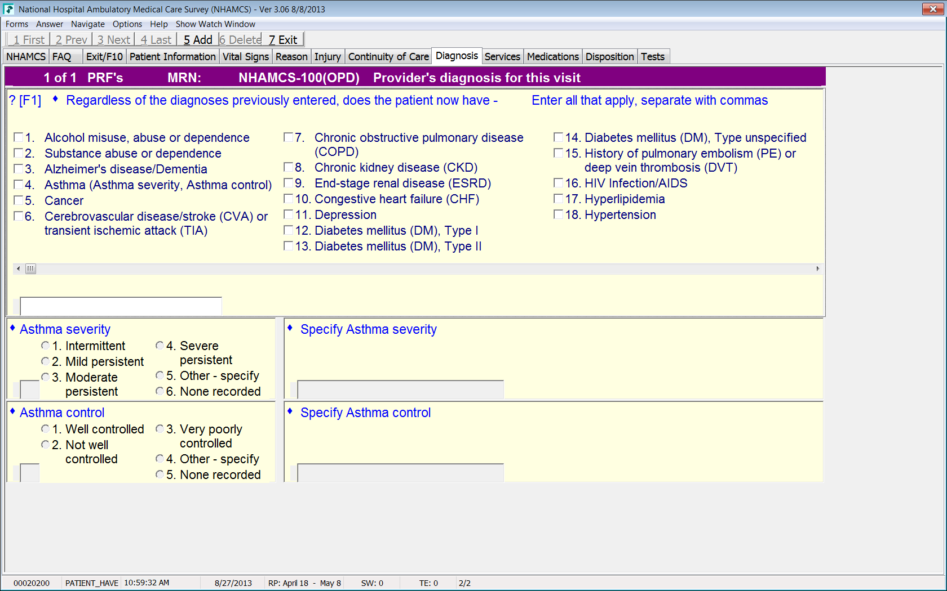Screen dimensions: 947x591
Task: Open the Reason tab
Action: click(291, 57)
